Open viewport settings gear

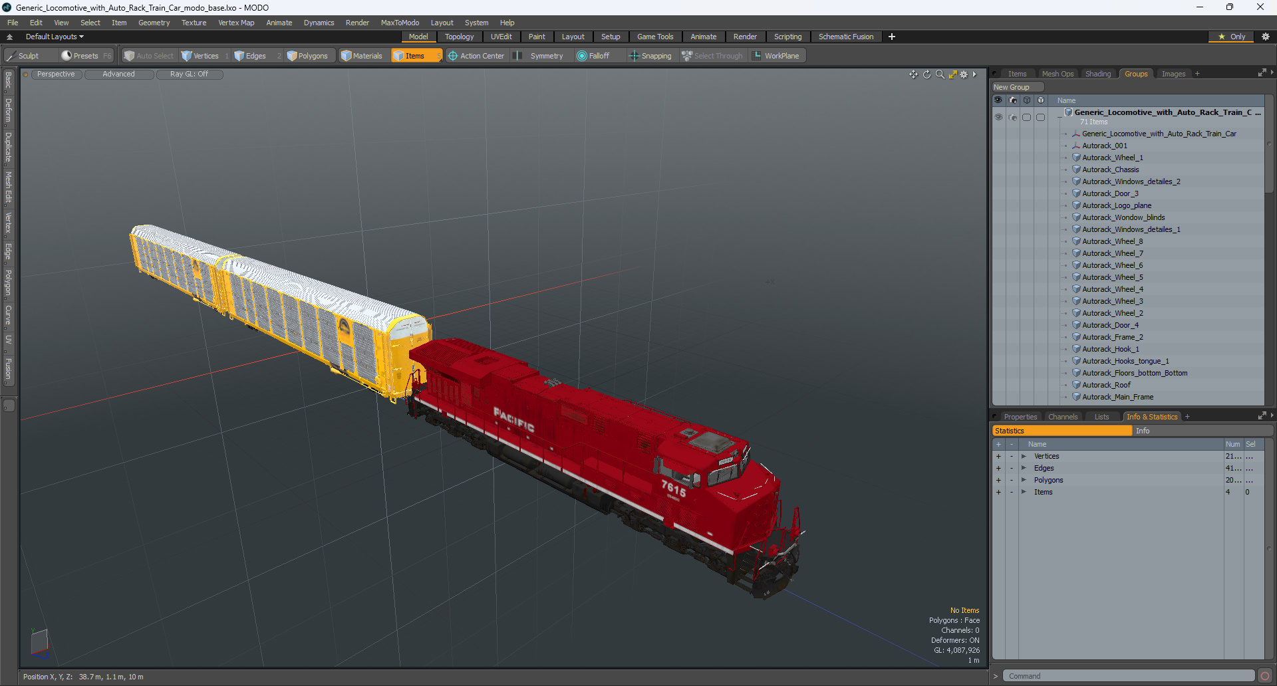964,74
